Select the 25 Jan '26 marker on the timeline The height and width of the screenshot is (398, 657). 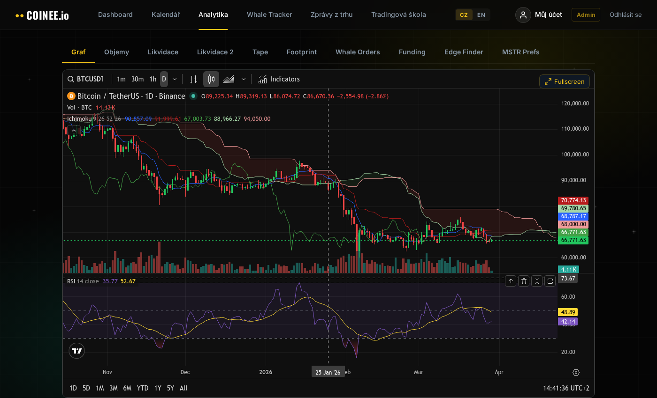pos(328,371)
